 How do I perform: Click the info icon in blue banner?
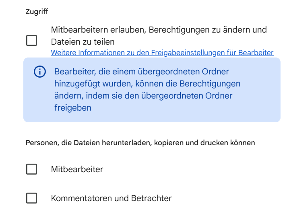(39, 72)
